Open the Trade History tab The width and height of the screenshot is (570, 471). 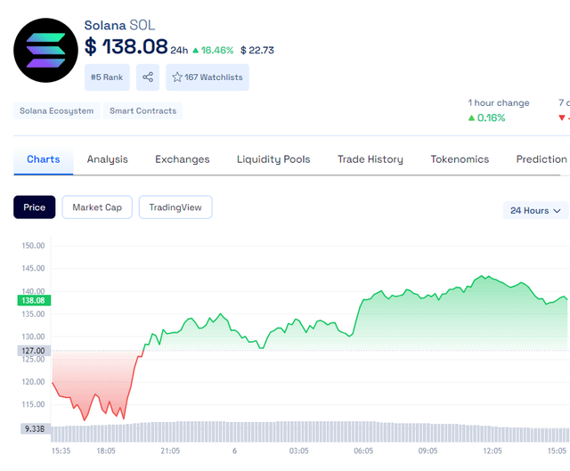point(370,159)
